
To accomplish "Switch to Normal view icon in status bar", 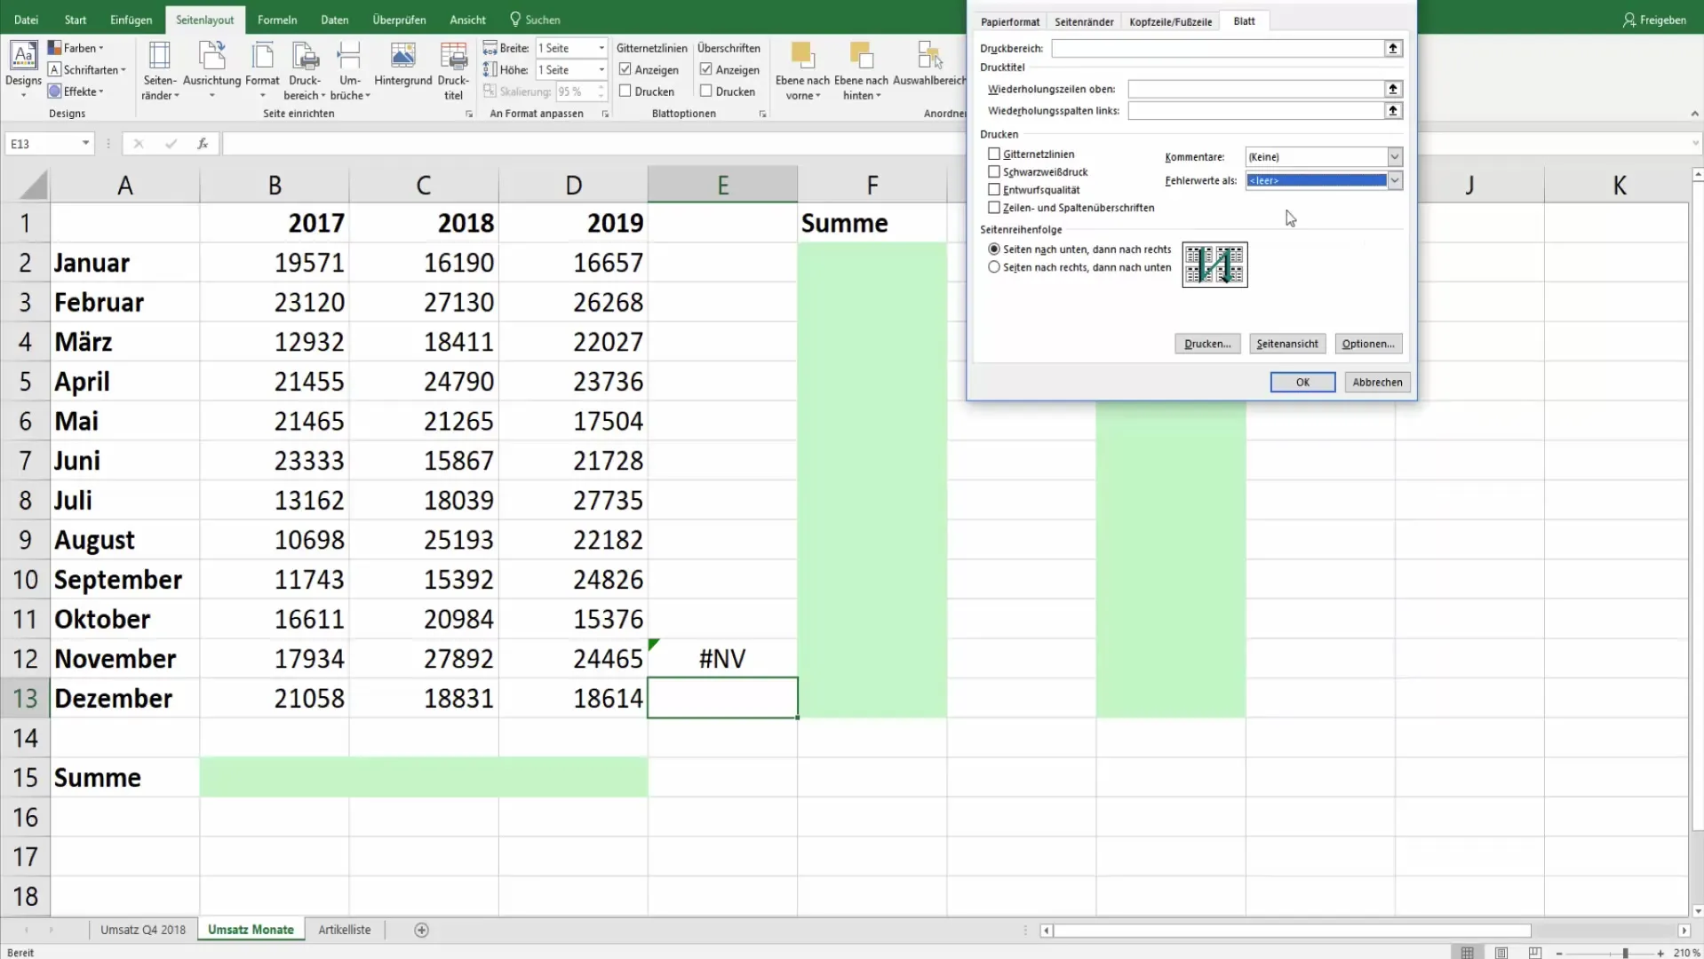I will coord(1467,952).
